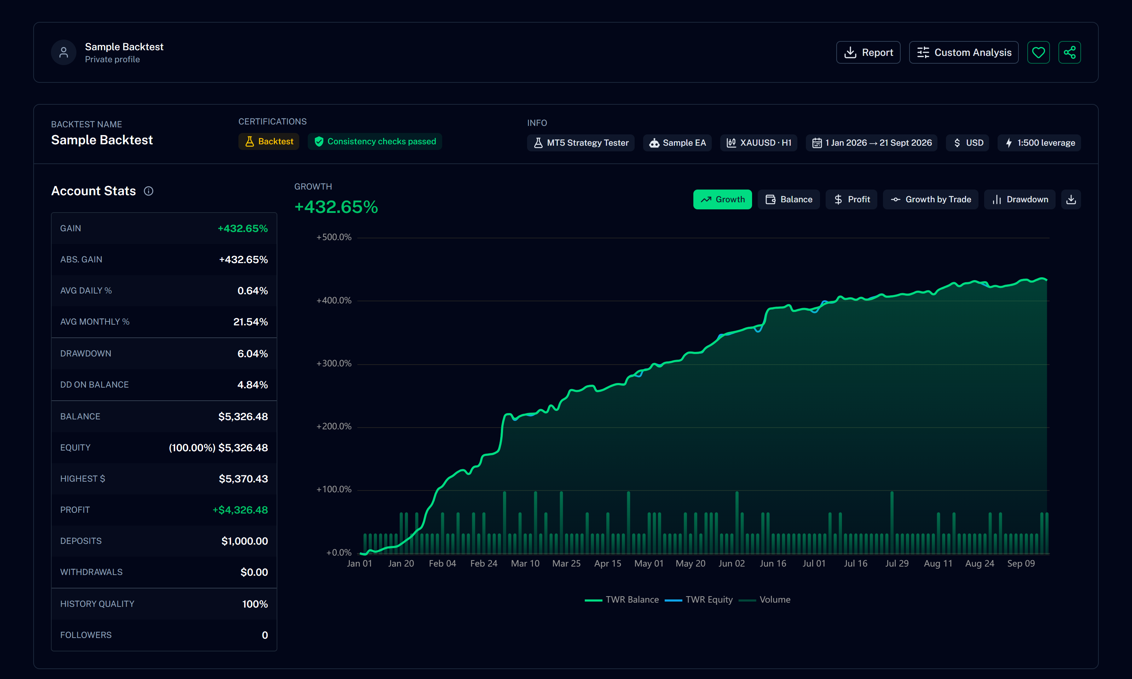
Task: Switch to the Drawdown chart tab
Action: (x=1020, y=199)
